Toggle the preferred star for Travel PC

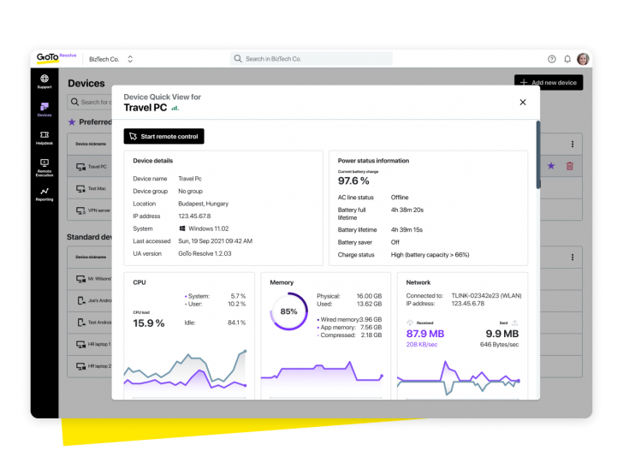[x=551, y=166]
